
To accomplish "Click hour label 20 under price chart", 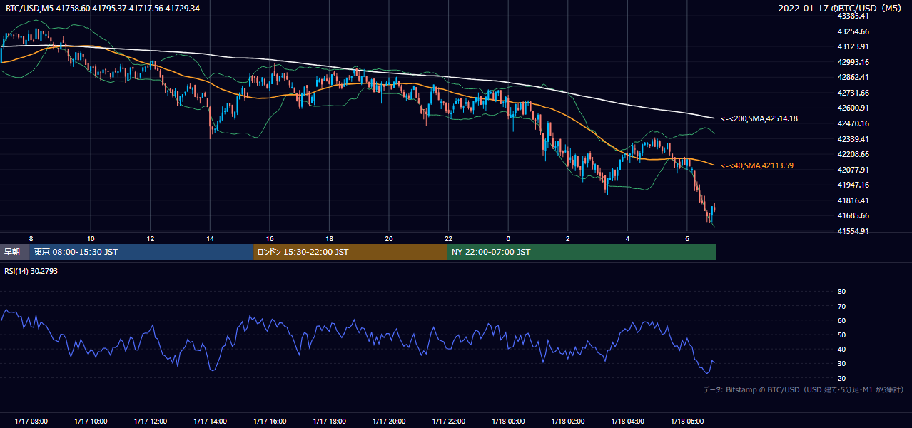I will [389, 238].
